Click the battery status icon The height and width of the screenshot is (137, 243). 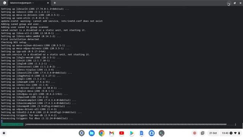coord(239,133)
